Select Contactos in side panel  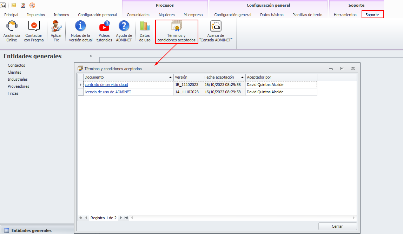pyautogui.click(x=16, y=65)
